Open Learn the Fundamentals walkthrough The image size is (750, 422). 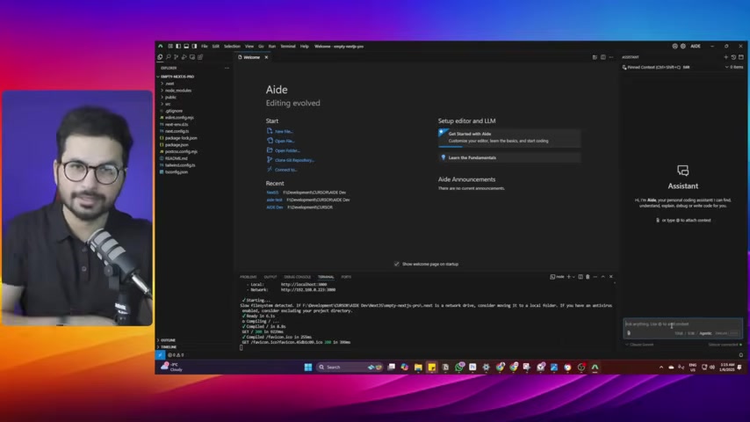coord(509,157)
